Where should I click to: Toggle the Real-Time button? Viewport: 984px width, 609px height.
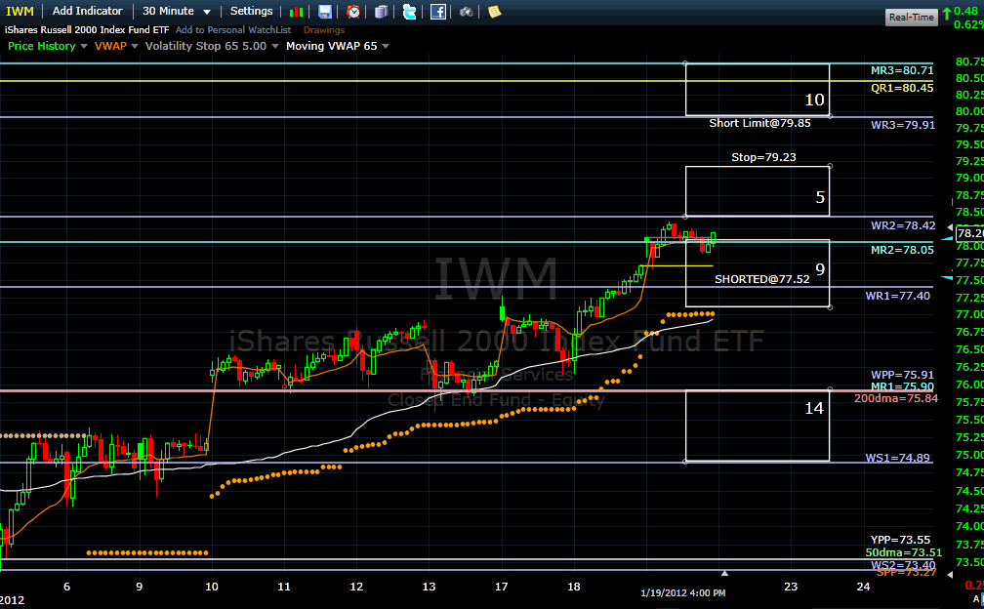pyautogui.click(x=911, y=18)
